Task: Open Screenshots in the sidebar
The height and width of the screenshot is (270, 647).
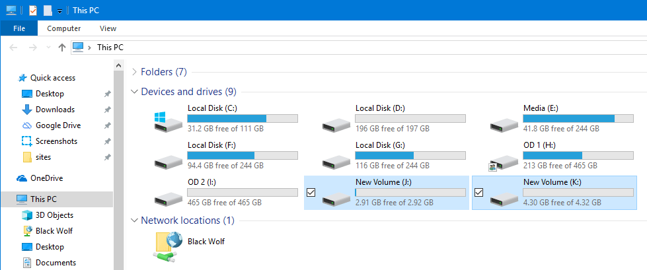Action: pyautogui.click(x=57, y=141)
